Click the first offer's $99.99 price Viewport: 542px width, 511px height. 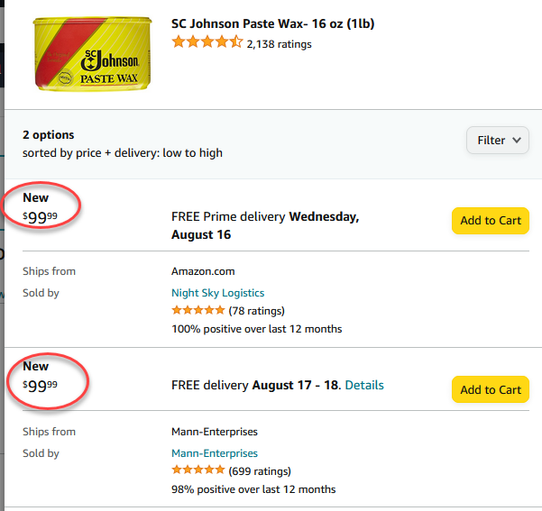(40, 217)
